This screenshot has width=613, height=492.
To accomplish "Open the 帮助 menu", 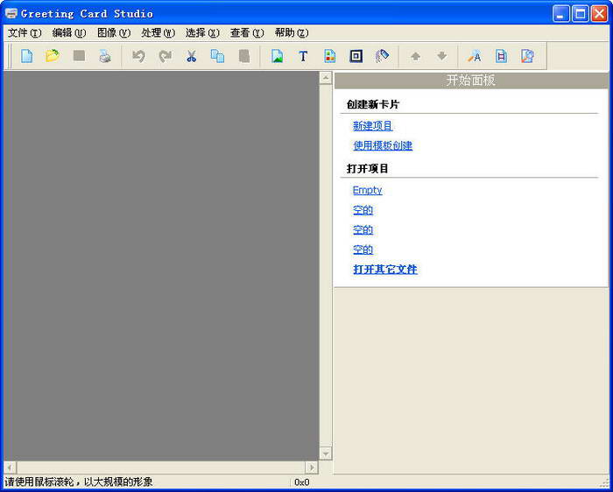I will click(x=292, y=33).
